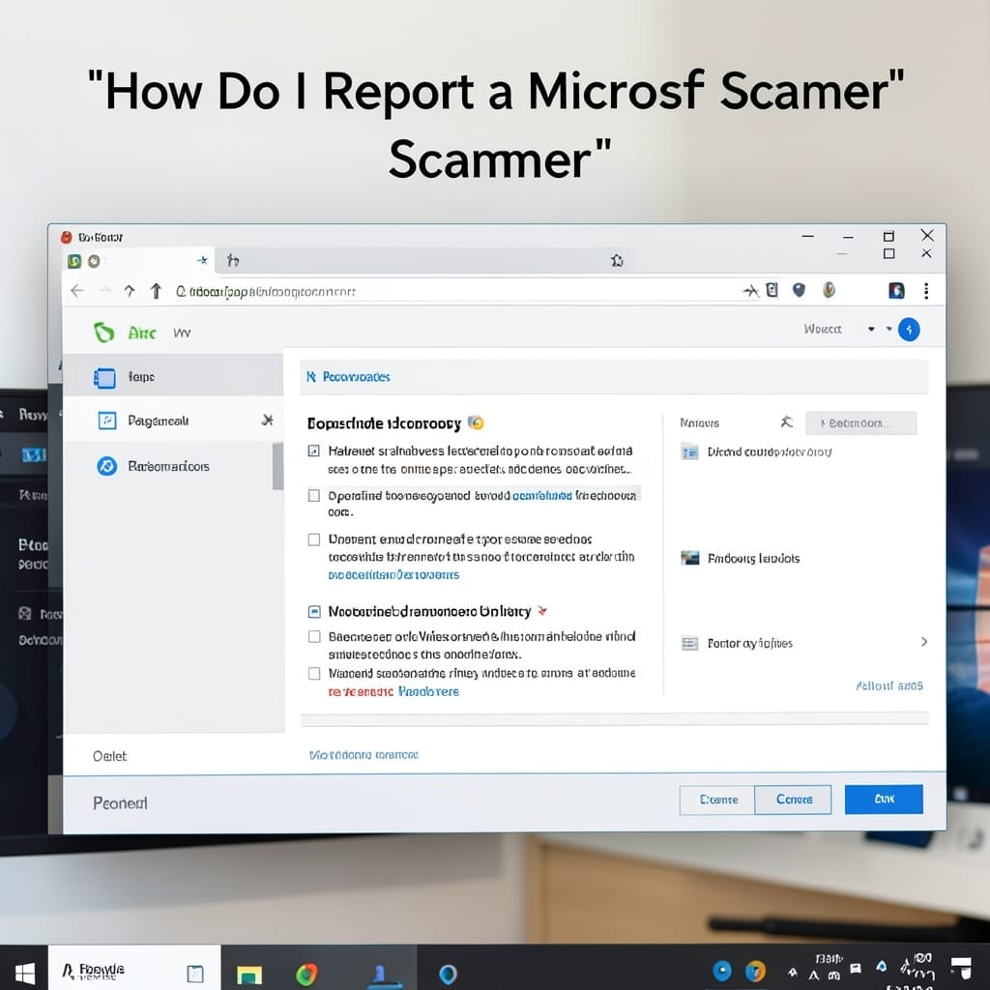Click the 'Cicamre' button
This screenshot has width=990, height=990.
pyautogui.click(x=717, y=800)
